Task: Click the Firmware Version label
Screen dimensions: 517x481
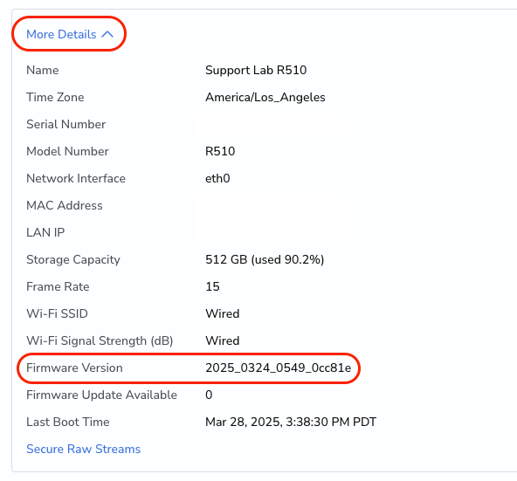Action: [x=74, y=368]
